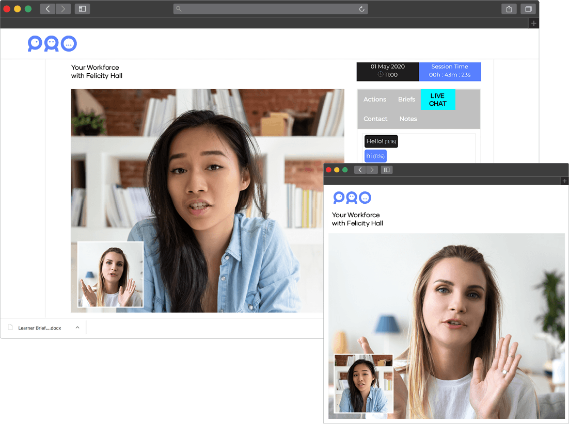The image size is (569, 424).
Task: Click the chat bubbles logo in main window
Action: [52, 43]
